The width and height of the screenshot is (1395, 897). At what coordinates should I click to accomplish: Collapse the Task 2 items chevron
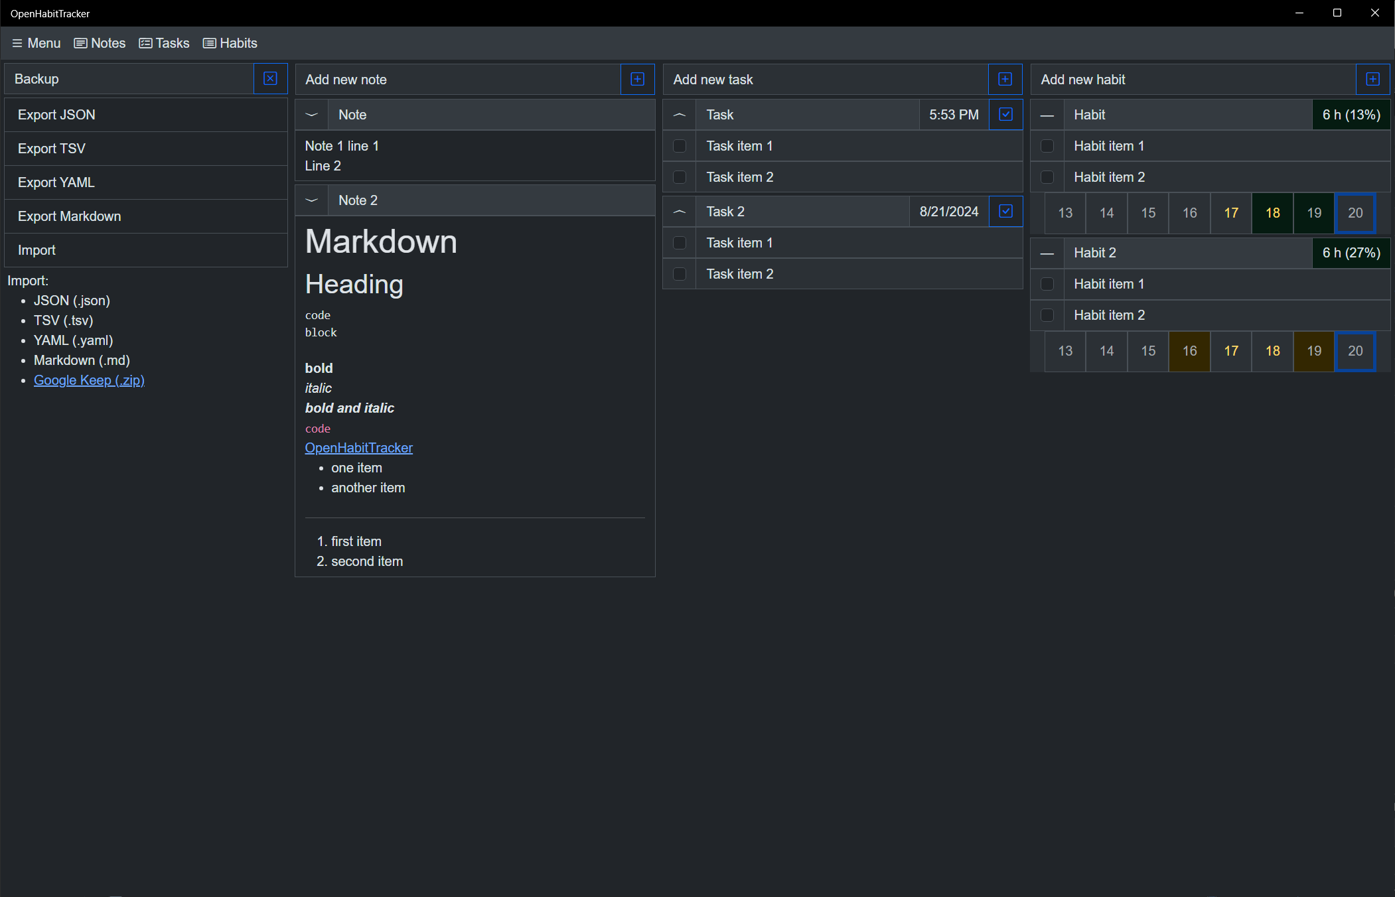click(x=680, y=212)
